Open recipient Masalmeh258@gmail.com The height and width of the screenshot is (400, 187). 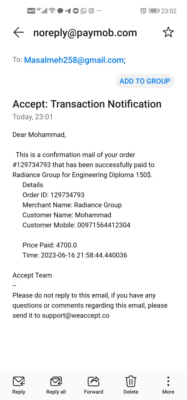75,60
